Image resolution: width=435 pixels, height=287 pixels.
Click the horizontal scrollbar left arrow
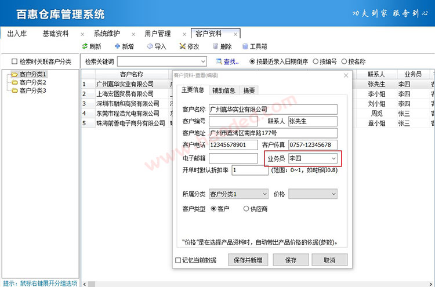pos(84,284)
